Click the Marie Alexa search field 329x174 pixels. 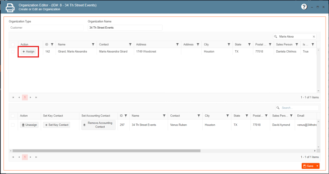coord(295,37)
